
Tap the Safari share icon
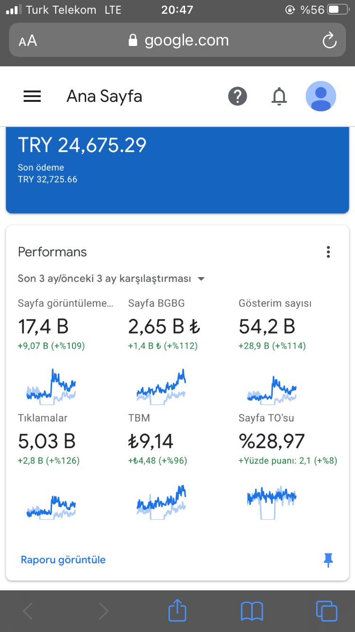177,610
